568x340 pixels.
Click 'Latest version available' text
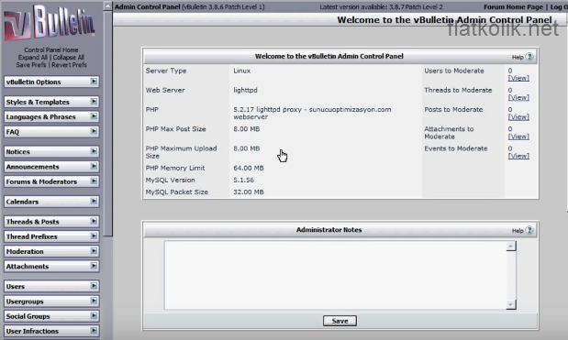coord(381,6)
